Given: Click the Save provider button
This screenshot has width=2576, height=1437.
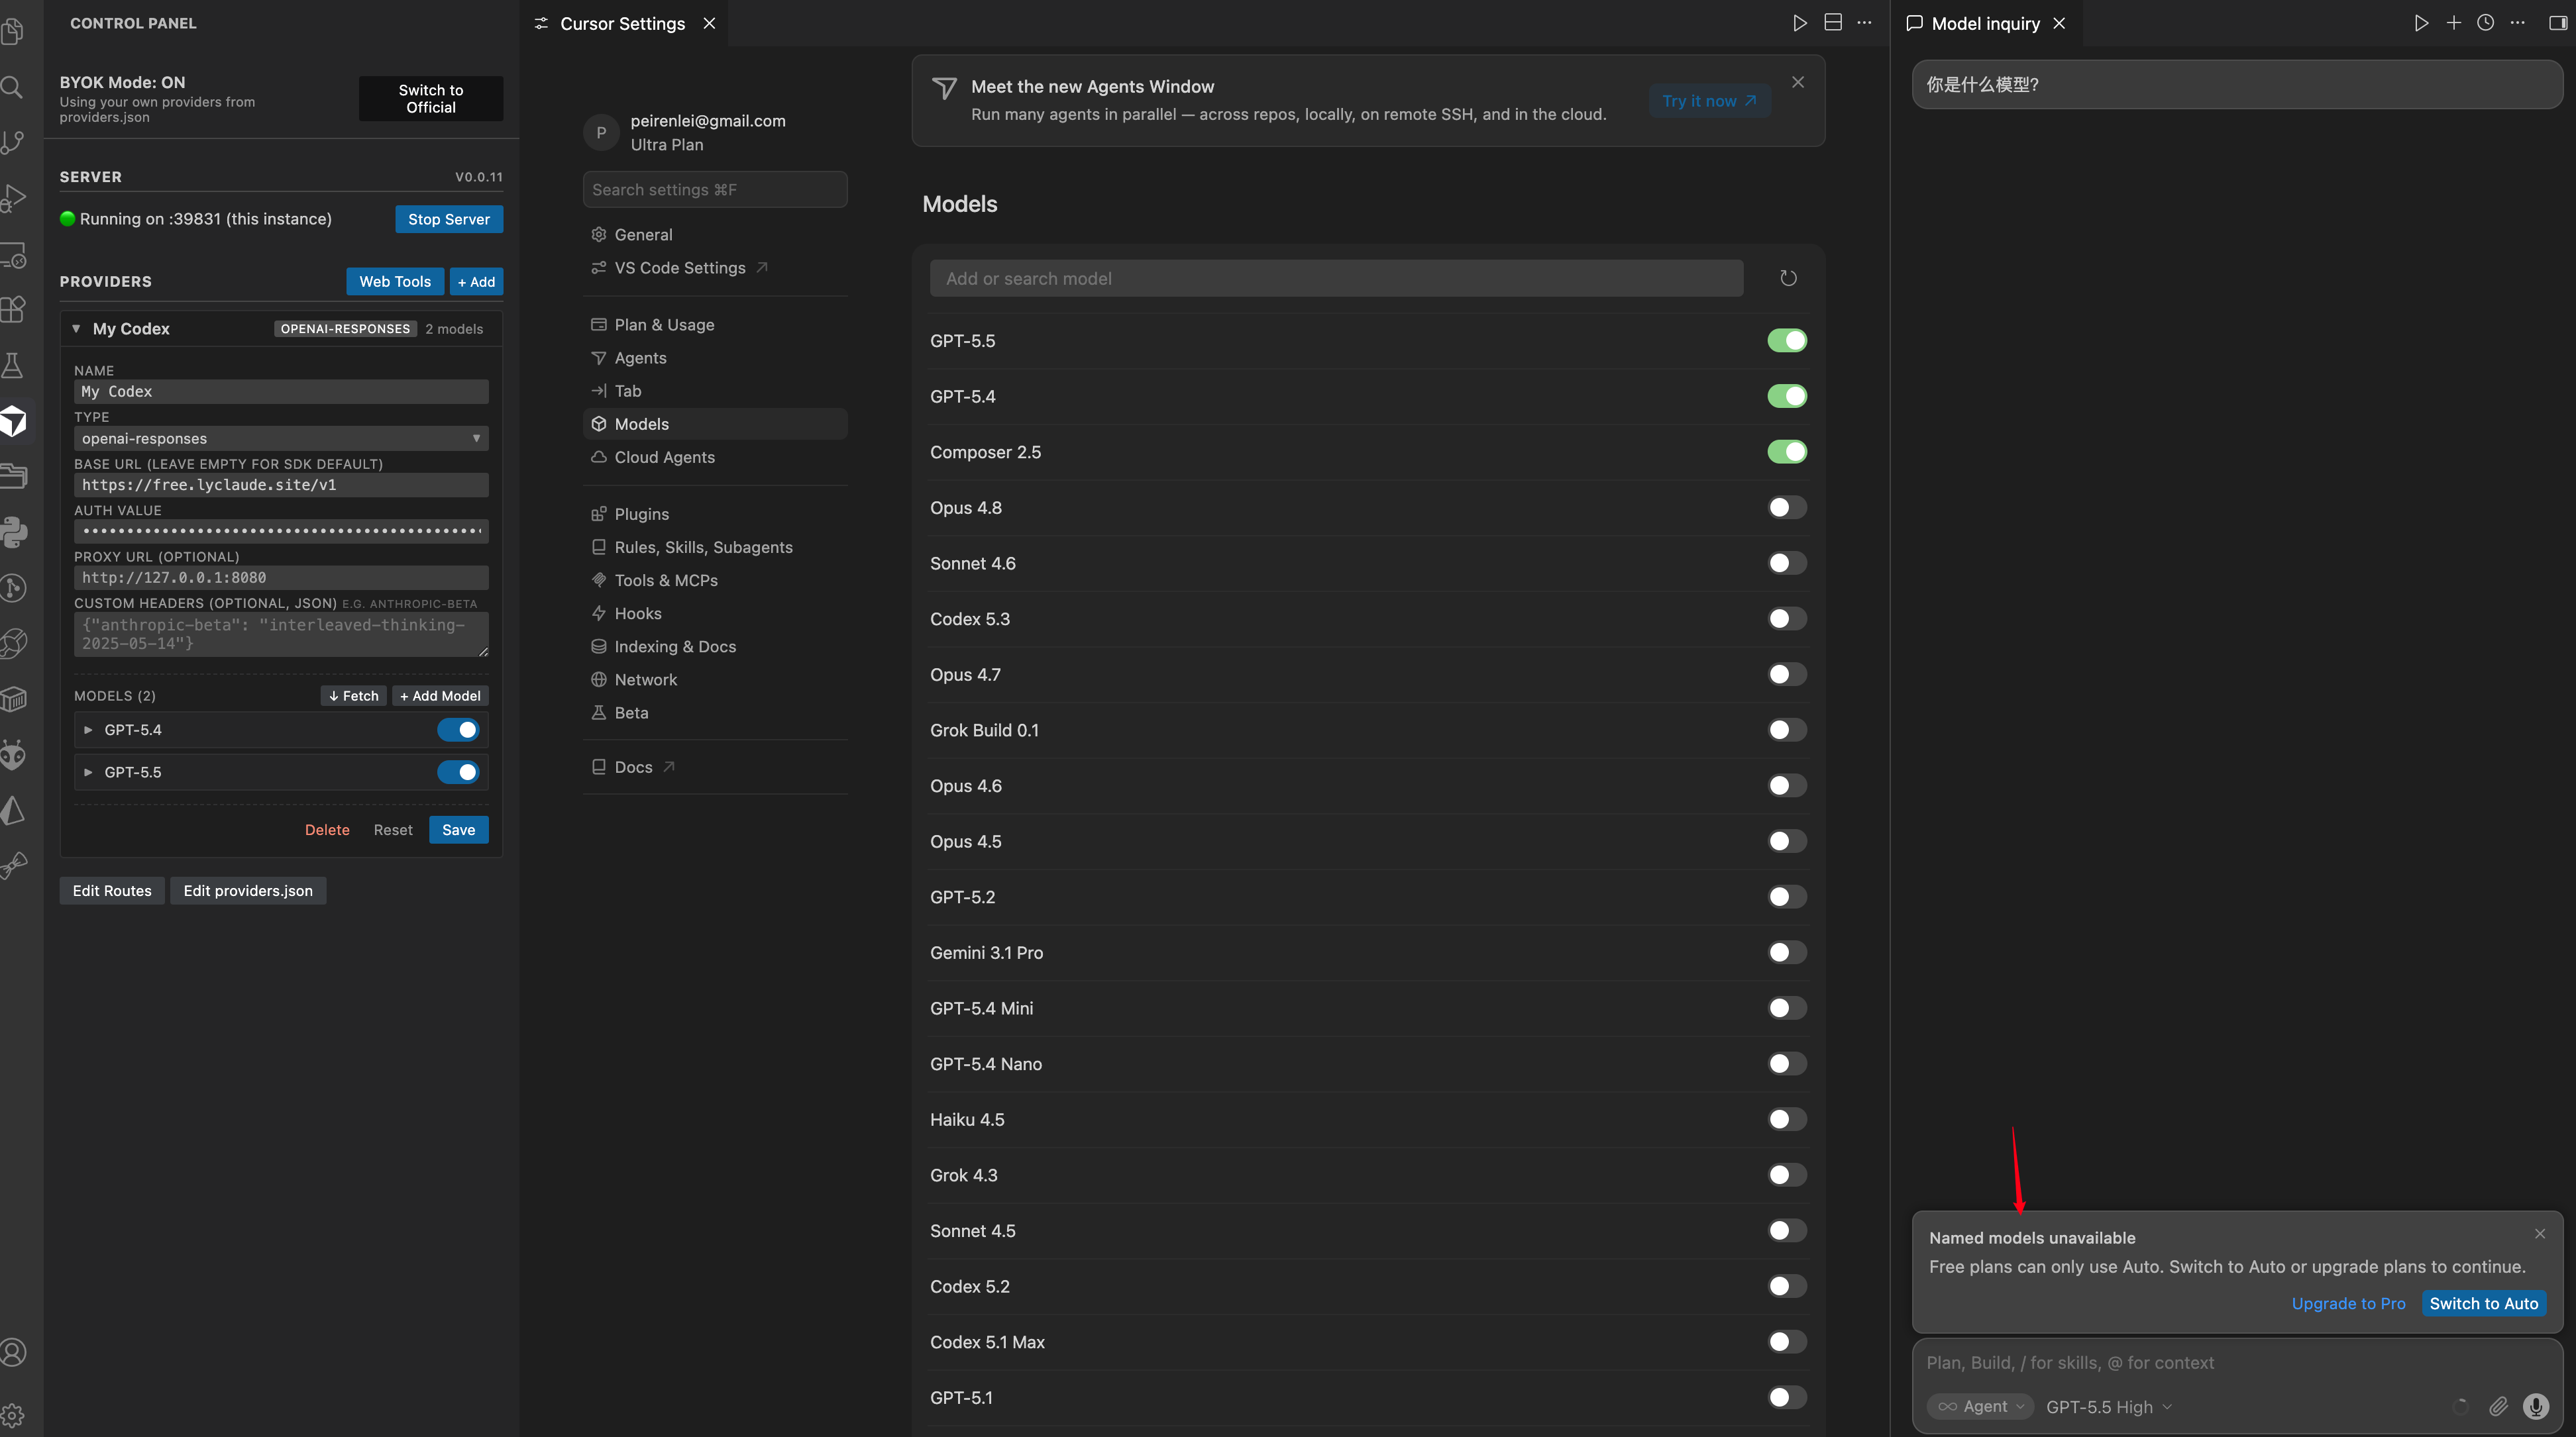Looking at the screenshot, I should click(459, 830).
